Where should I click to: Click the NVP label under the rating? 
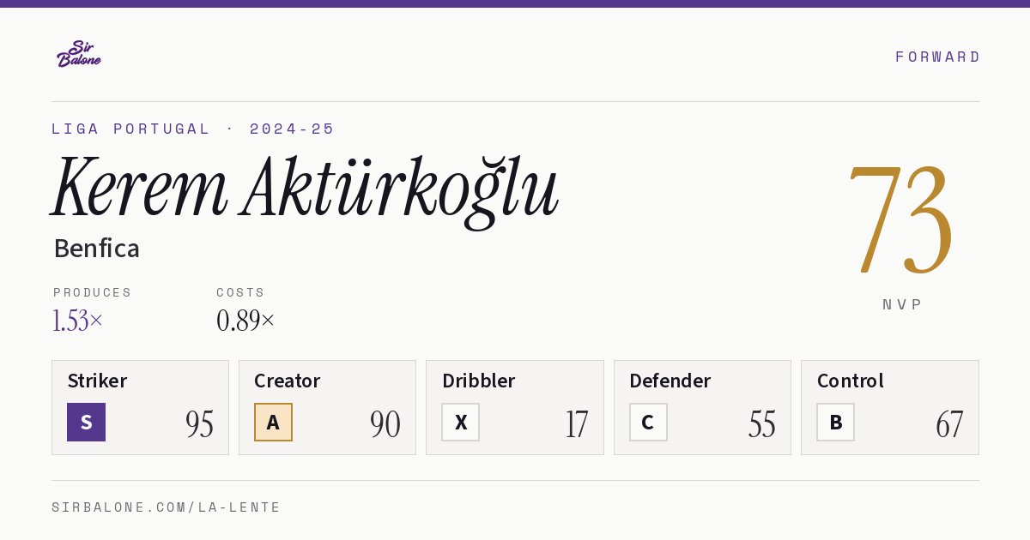(902, 304)
